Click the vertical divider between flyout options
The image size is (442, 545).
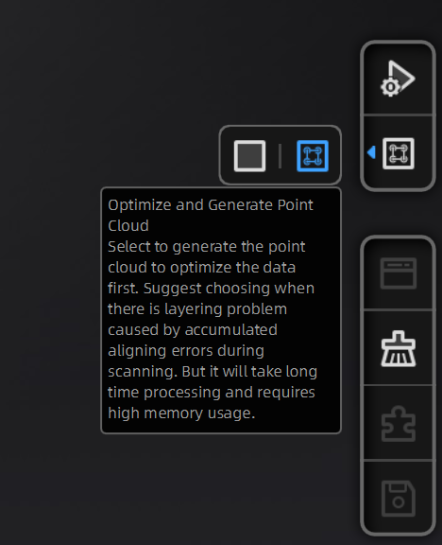tap(280, 156)
